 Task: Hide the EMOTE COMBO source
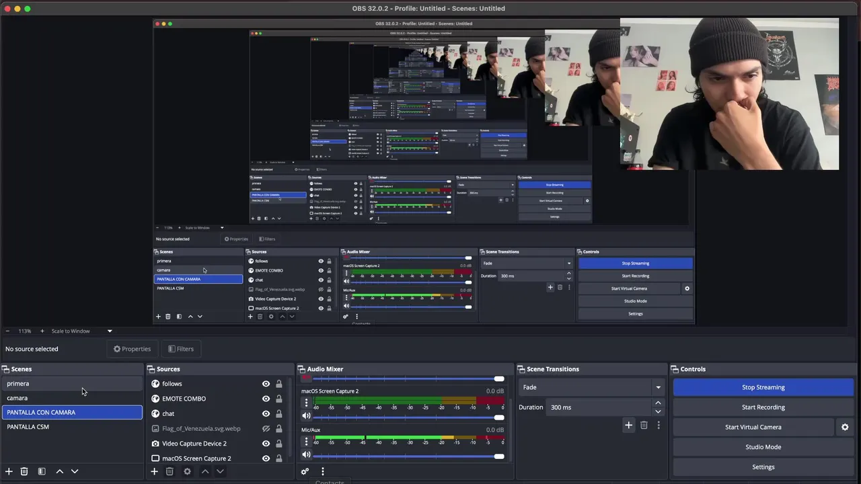point(266,399)
